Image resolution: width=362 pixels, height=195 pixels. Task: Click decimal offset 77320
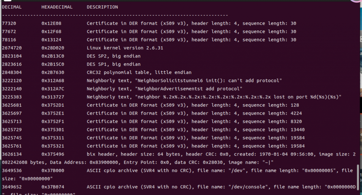9,23
